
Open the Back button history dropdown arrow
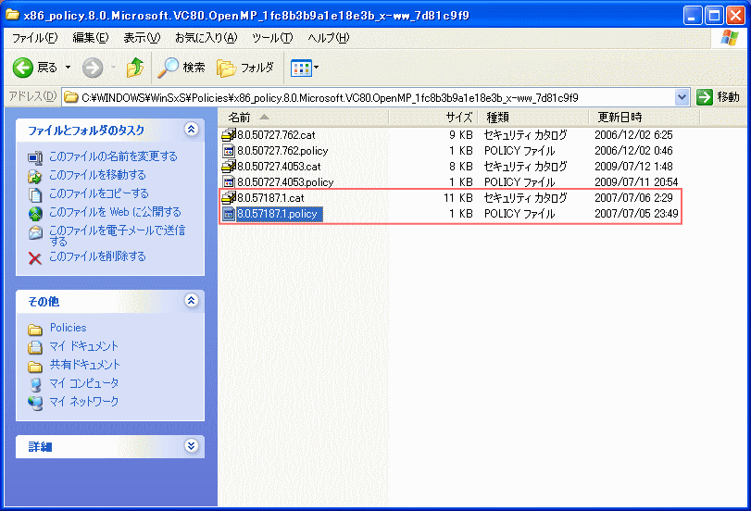click(68, 68)
